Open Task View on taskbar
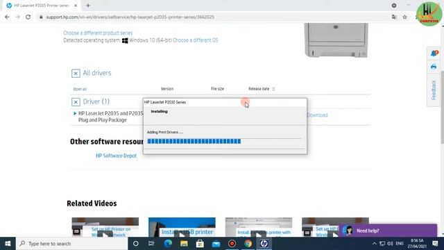Image resolution: width=444 pixels, height=250 pixels. (x=151, y=244)
